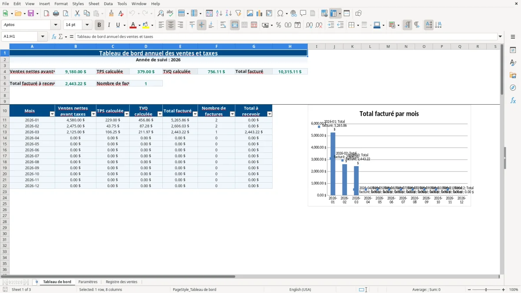Viewport: 521px width, 293px height.
Task: Click the Print icon
Action: pyautogui.click(x=56, y=13)
